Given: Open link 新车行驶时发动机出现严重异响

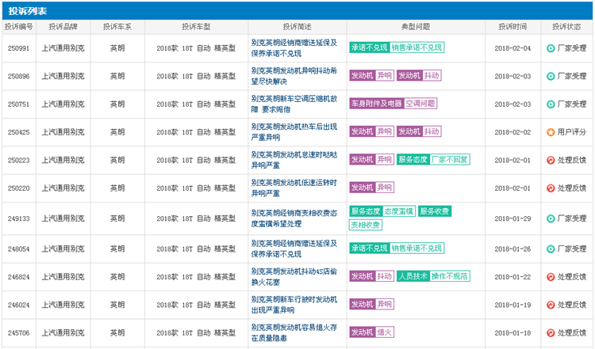Looking at the screenshot, I should 294,305.
